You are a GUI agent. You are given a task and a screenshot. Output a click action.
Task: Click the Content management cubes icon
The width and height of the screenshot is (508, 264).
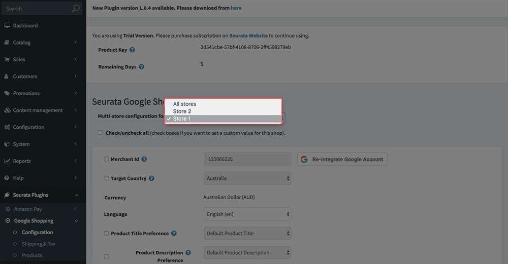7,110
